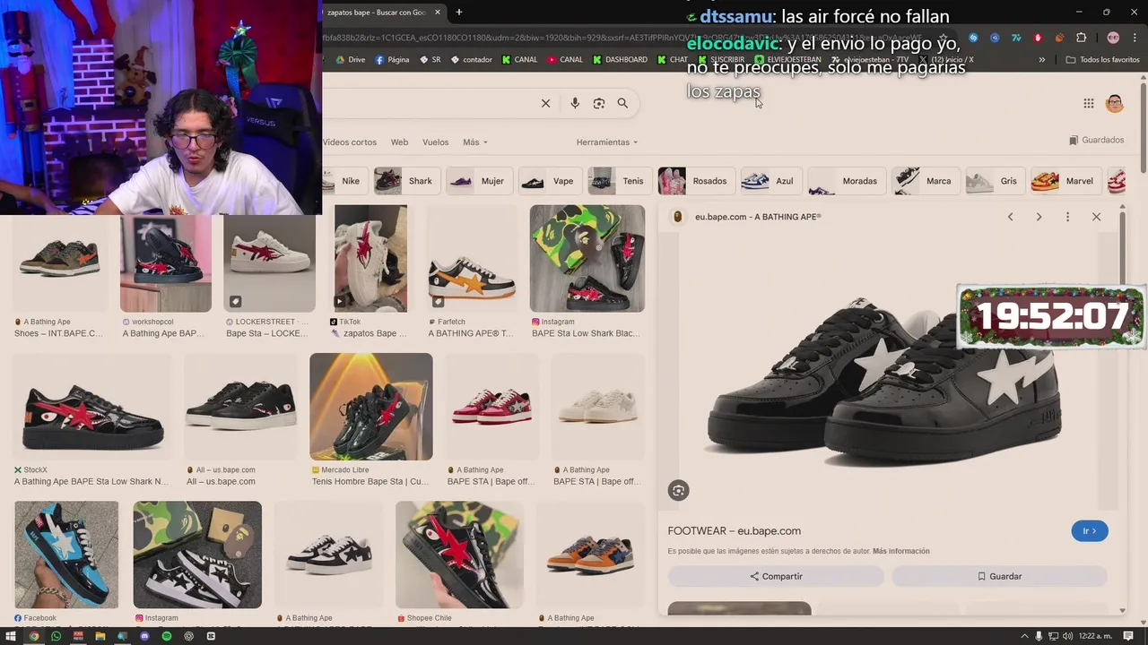Open the Google apps grid
Viewport: 1148px width, 645px height.
tap(1088, 103)
